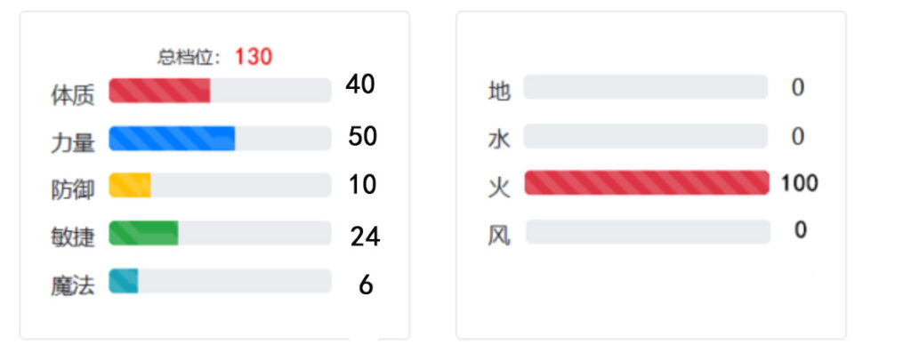Click the yellow 防御 progress bar
The image size is (911, 361).
coord(130,186)
